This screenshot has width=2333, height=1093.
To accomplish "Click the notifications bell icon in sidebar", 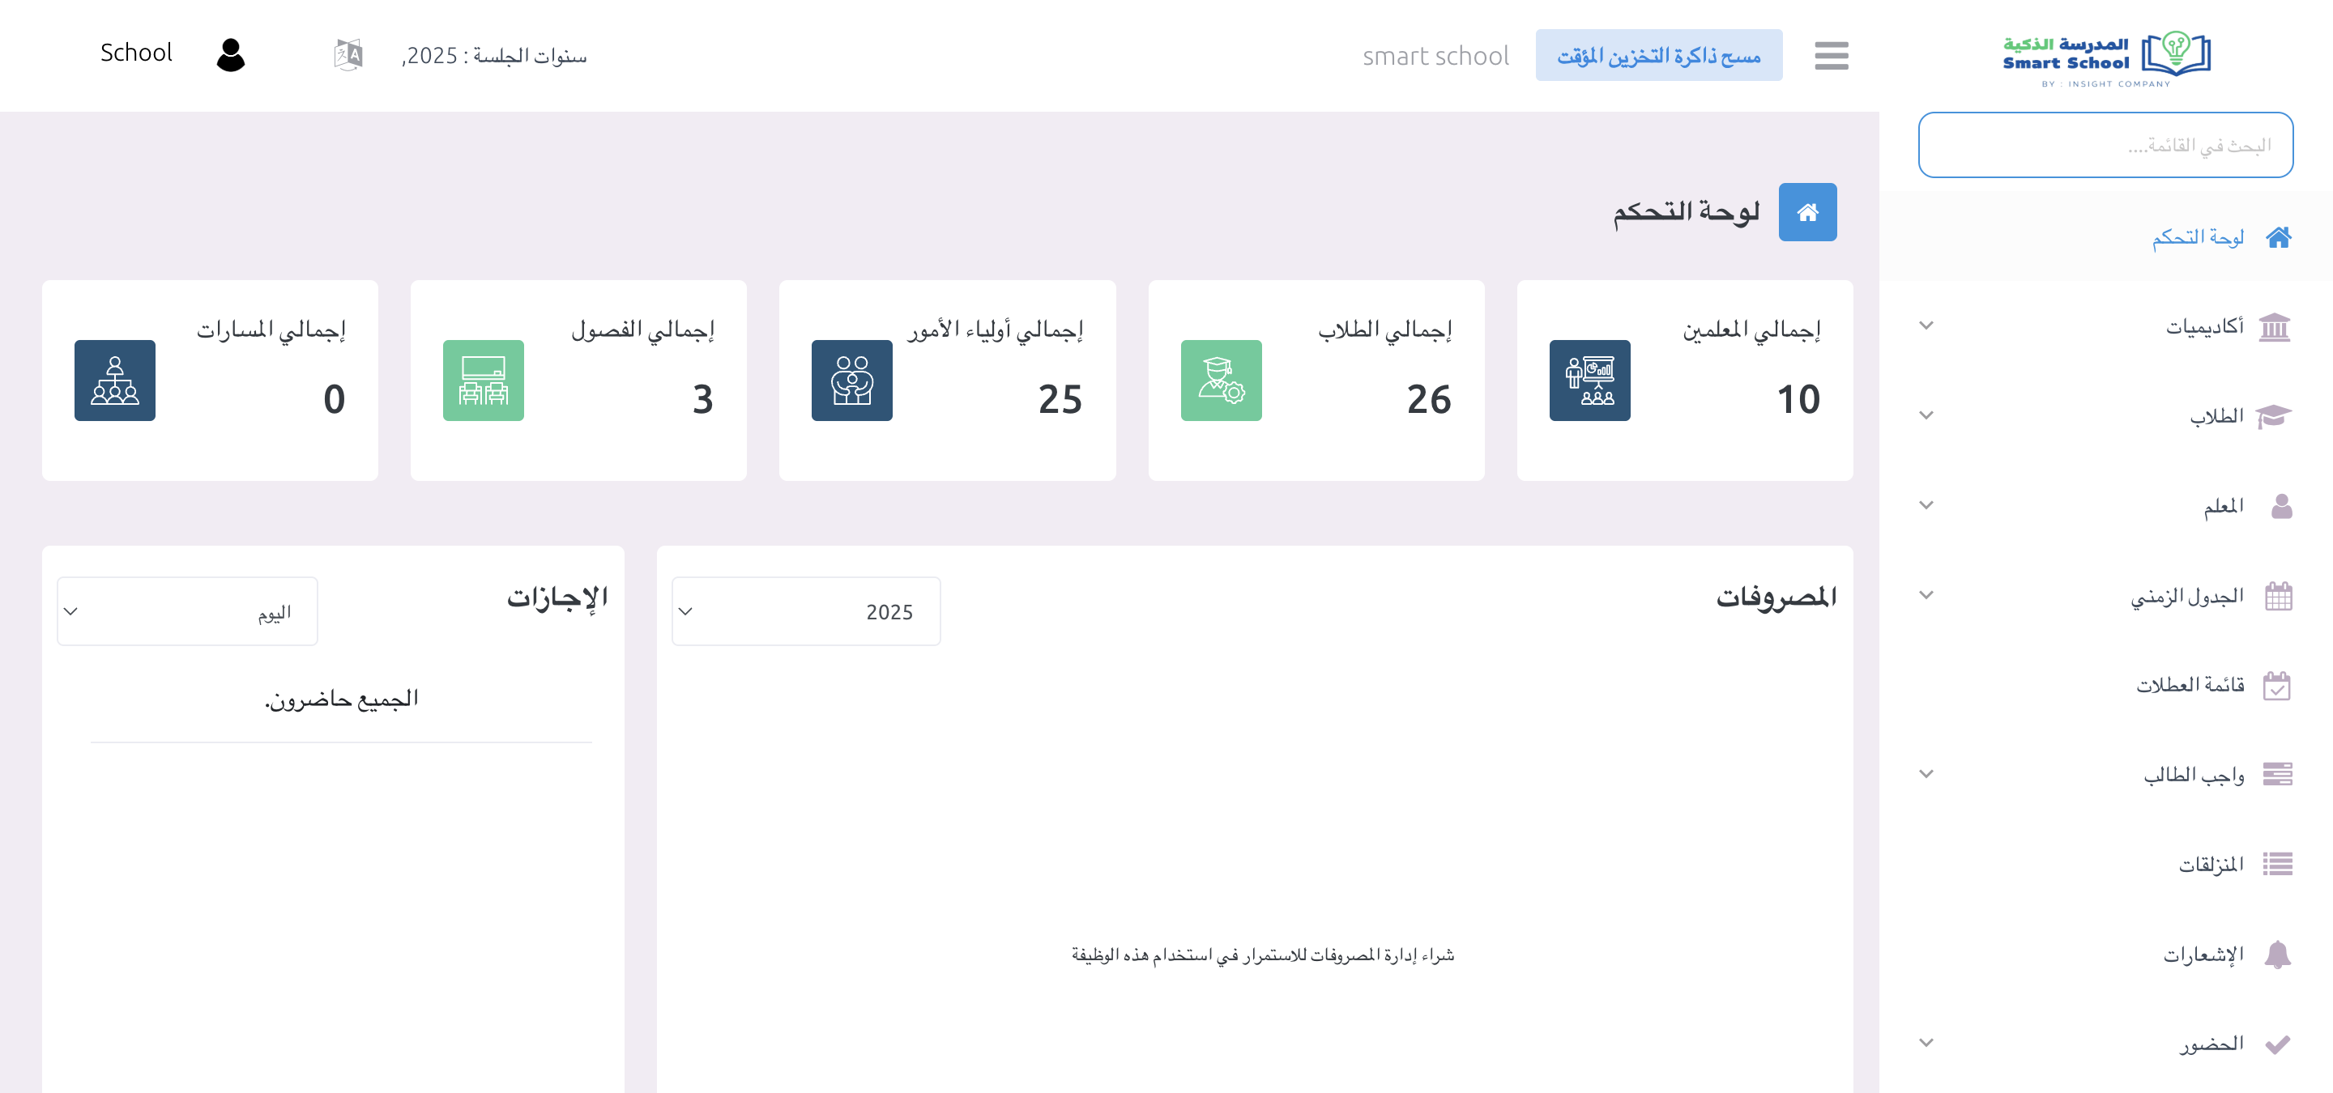I will [x=2277, y=955].
